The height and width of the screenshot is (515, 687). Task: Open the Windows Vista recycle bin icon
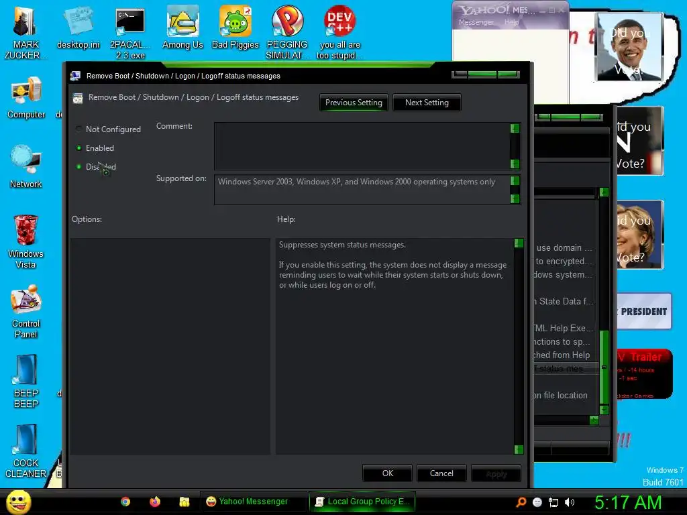(x=26, y=241)
